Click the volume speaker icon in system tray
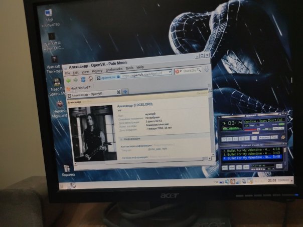 pyautogui.click(x=227, y=181)
